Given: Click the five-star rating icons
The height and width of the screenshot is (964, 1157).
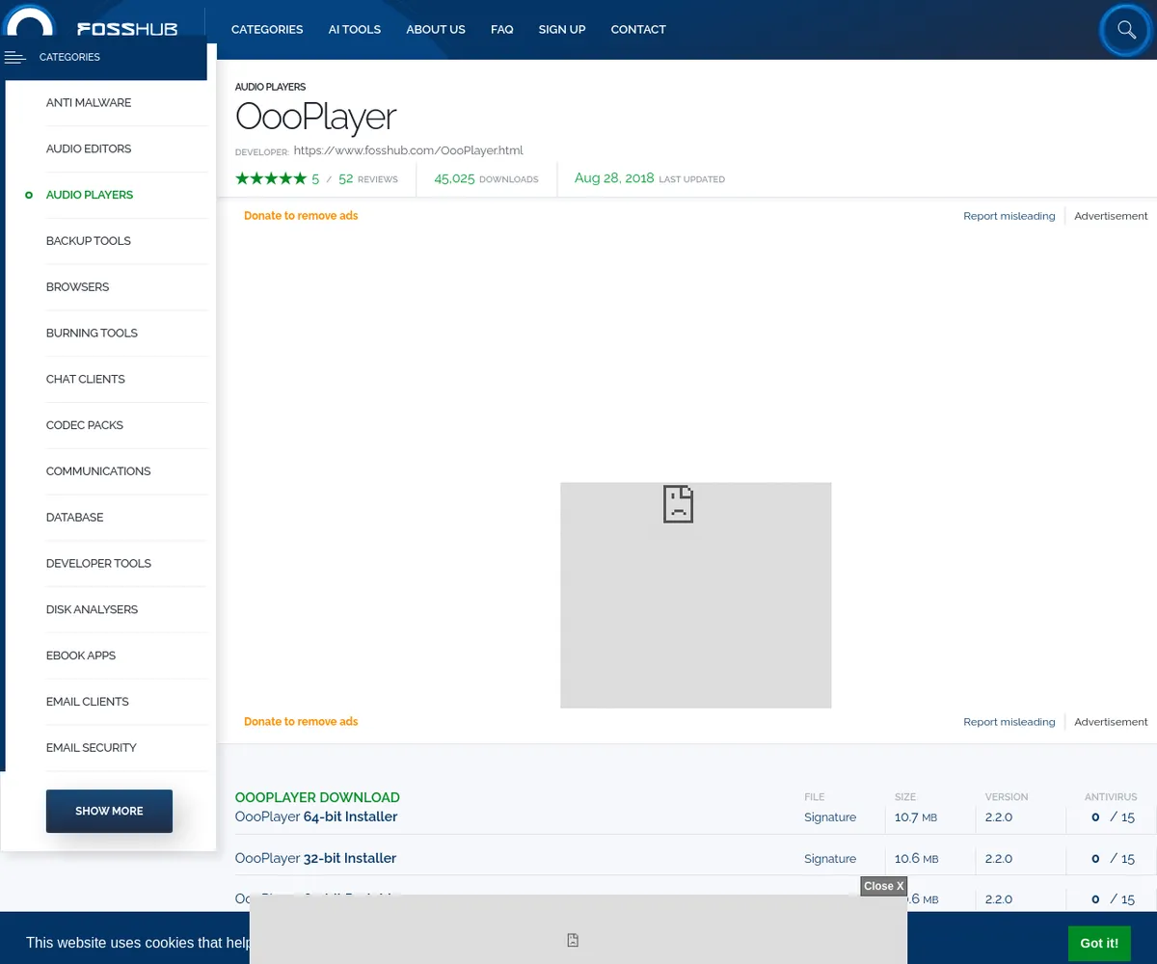Looking at the screenshot, I should click(271, 178).
